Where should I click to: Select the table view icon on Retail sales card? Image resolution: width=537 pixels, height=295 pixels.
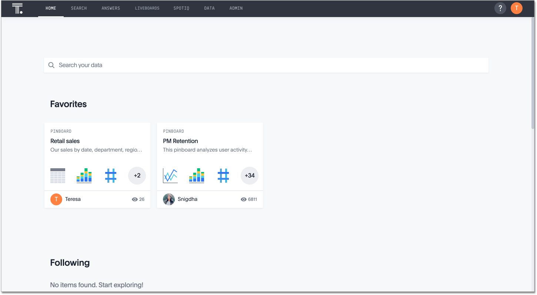point(57,175)
